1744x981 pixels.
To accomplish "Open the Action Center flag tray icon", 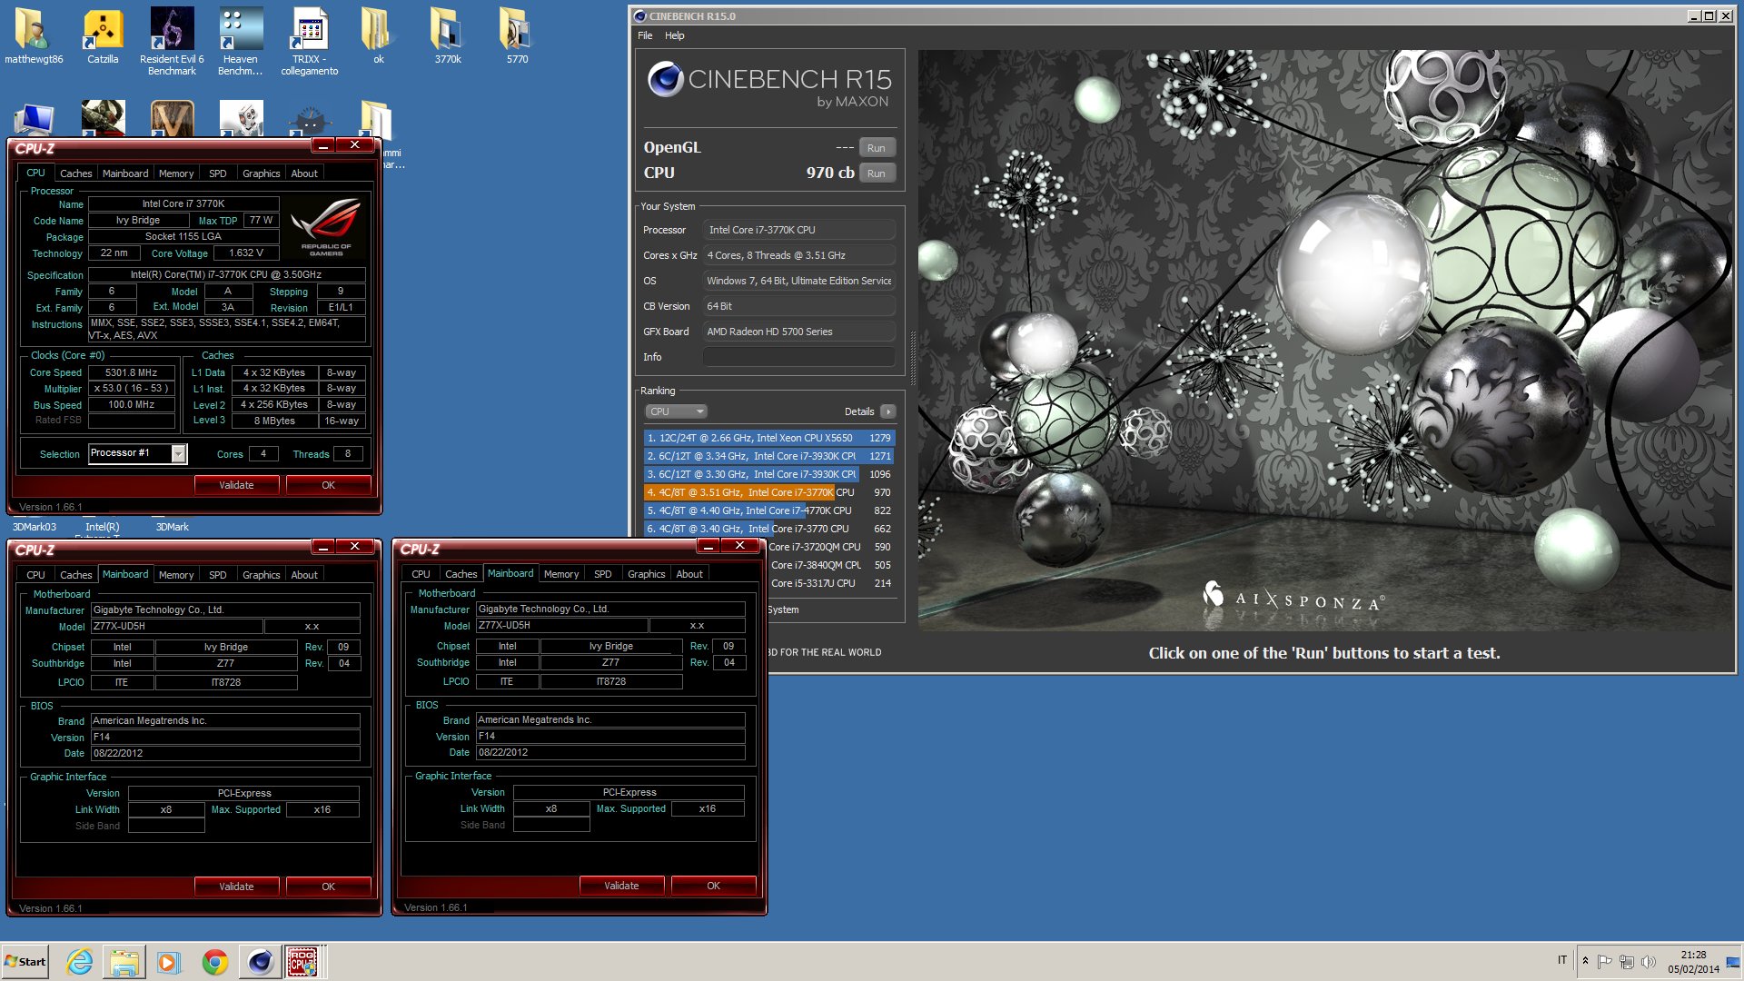I will click(1604, 961).
